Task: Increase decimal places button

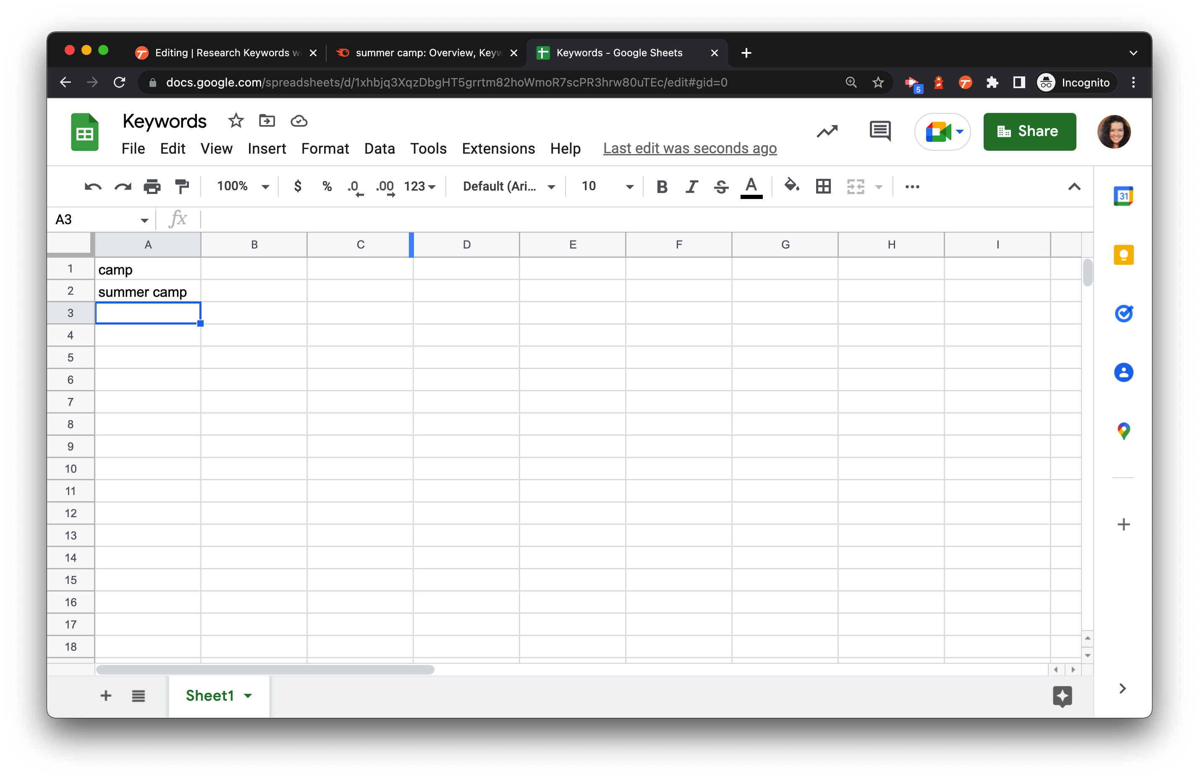Action: tap(385, 187)
